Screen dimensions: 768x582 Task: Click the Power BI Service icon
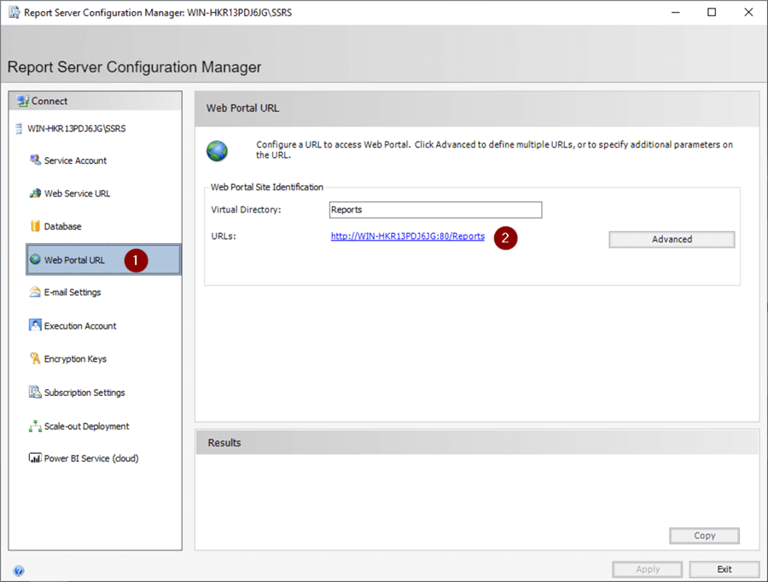click(35, 458)
